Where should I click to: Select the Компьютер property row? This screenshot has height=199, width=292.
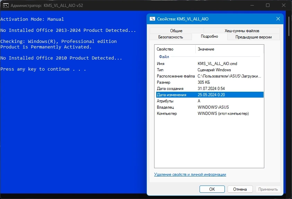[x=210, y=114]
